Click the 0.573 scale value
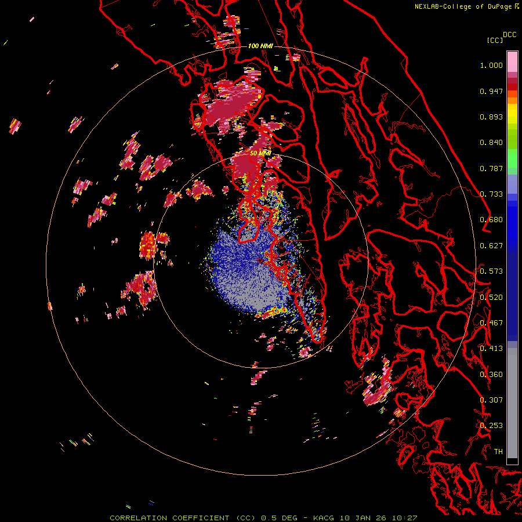This screenshot has width=522, height=522. coord(491,271)
